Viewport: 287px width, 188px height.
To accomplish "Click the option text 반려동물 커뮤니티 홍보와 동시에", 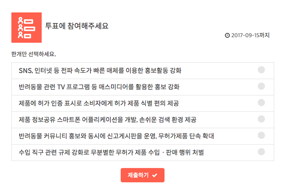I will pyautogui.click(x=116, y=136).
